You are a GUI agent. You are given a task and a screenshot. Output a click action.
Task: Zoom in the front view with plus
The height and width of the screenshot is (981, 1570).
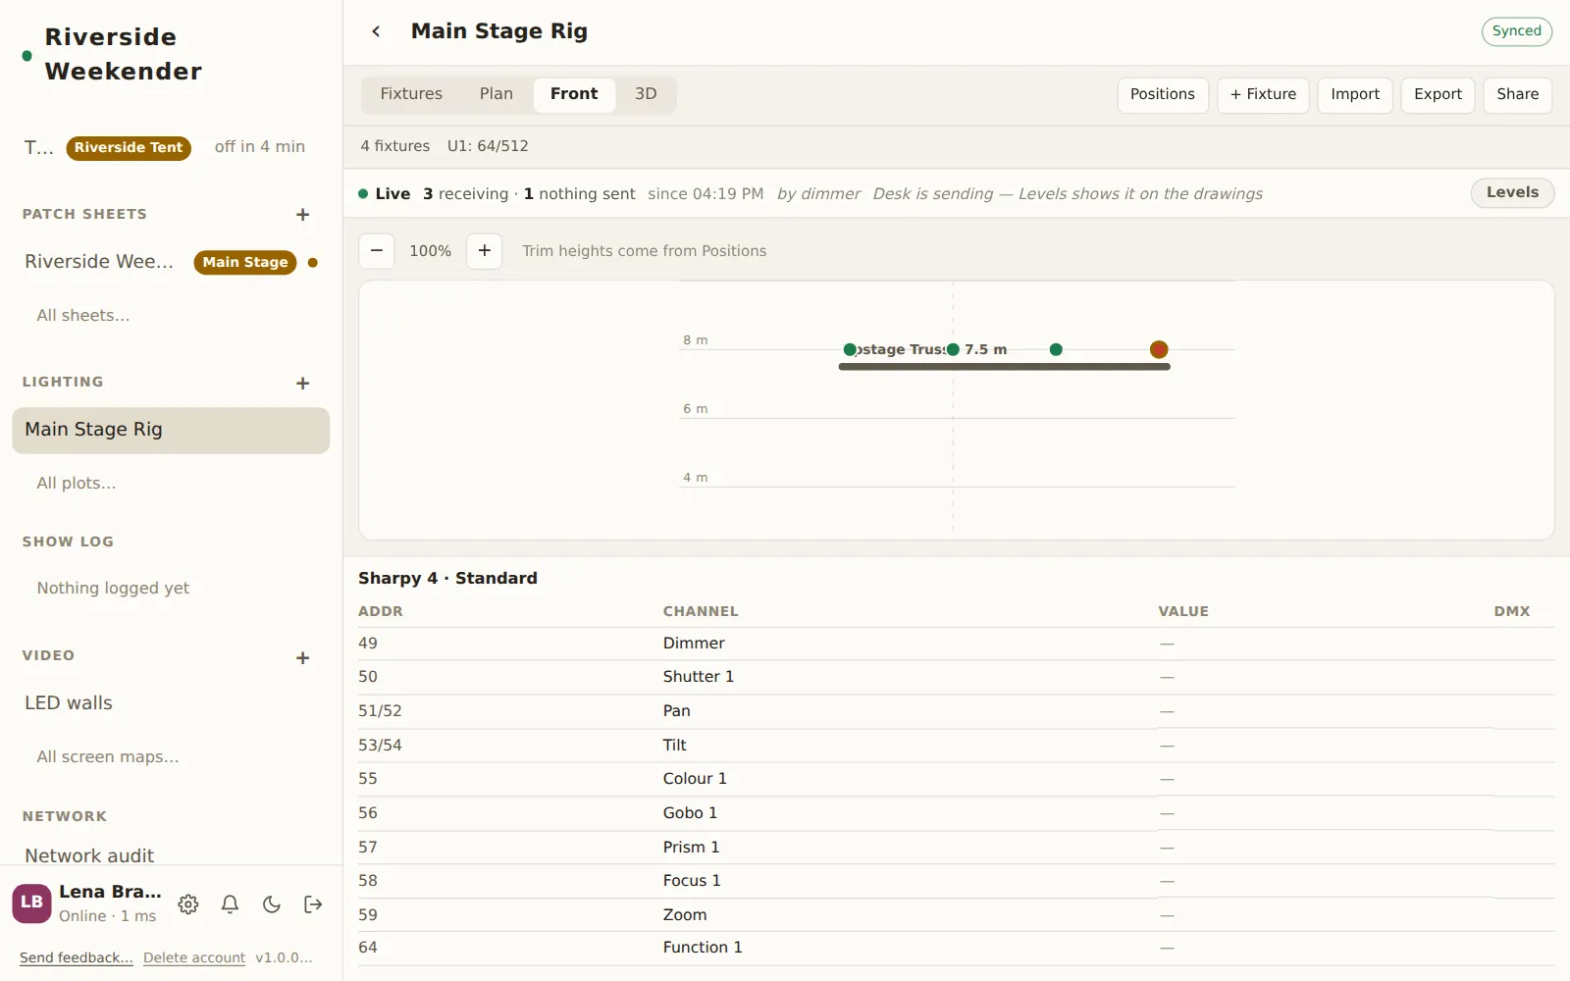click(485, 251)
